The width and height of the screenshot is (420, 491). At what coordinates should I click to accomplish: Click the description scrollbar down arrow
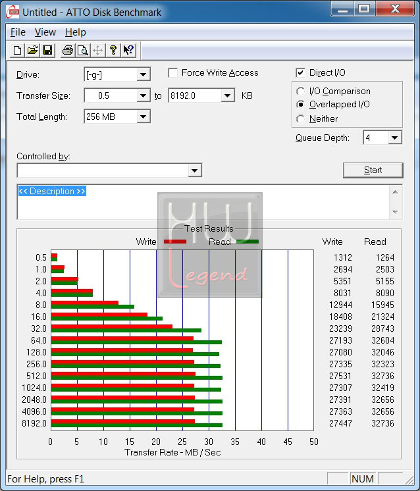(395, 212)
